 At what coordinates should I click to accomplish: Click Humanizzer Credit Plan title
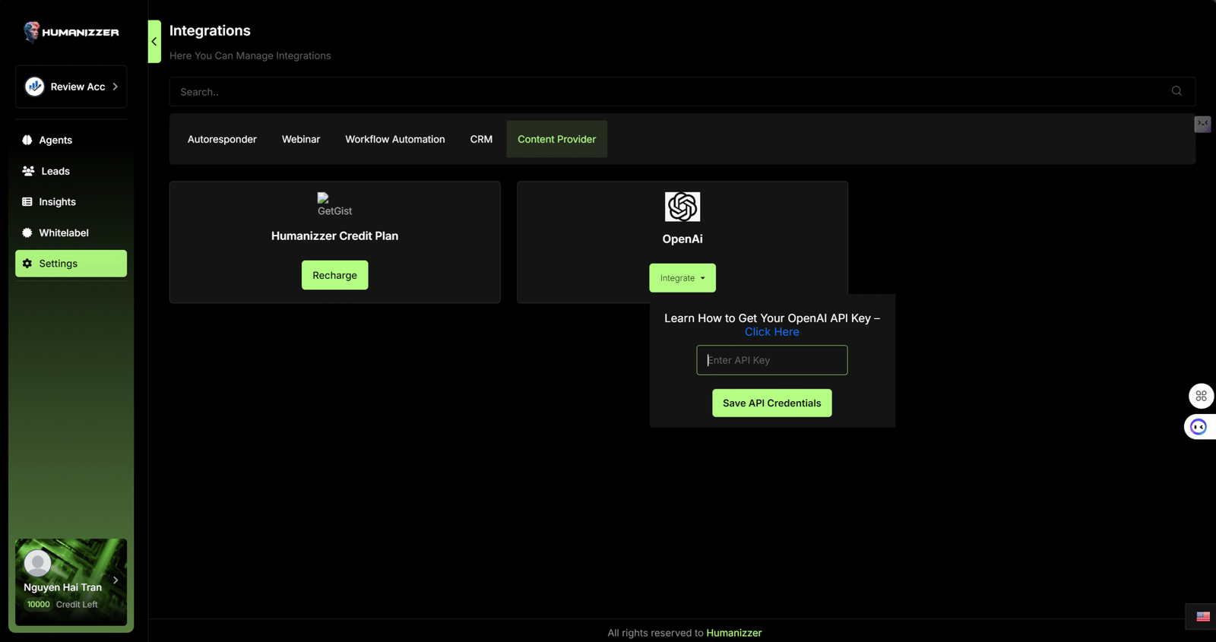(334, 236)
